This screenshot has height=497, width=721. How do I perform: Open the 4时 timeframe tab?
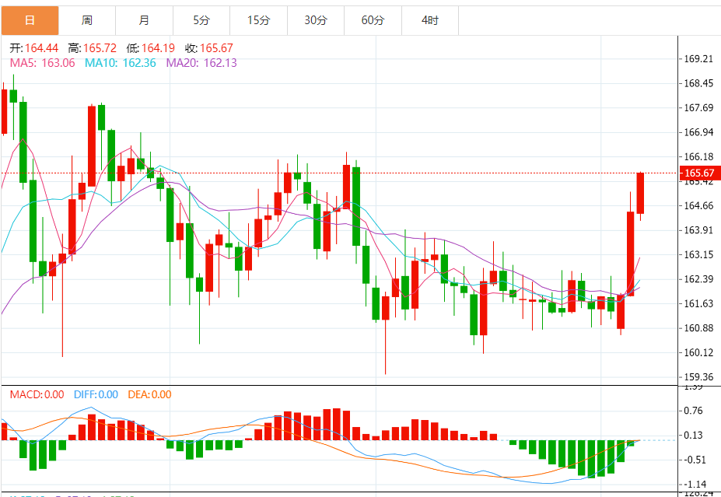tap(430, 20)
